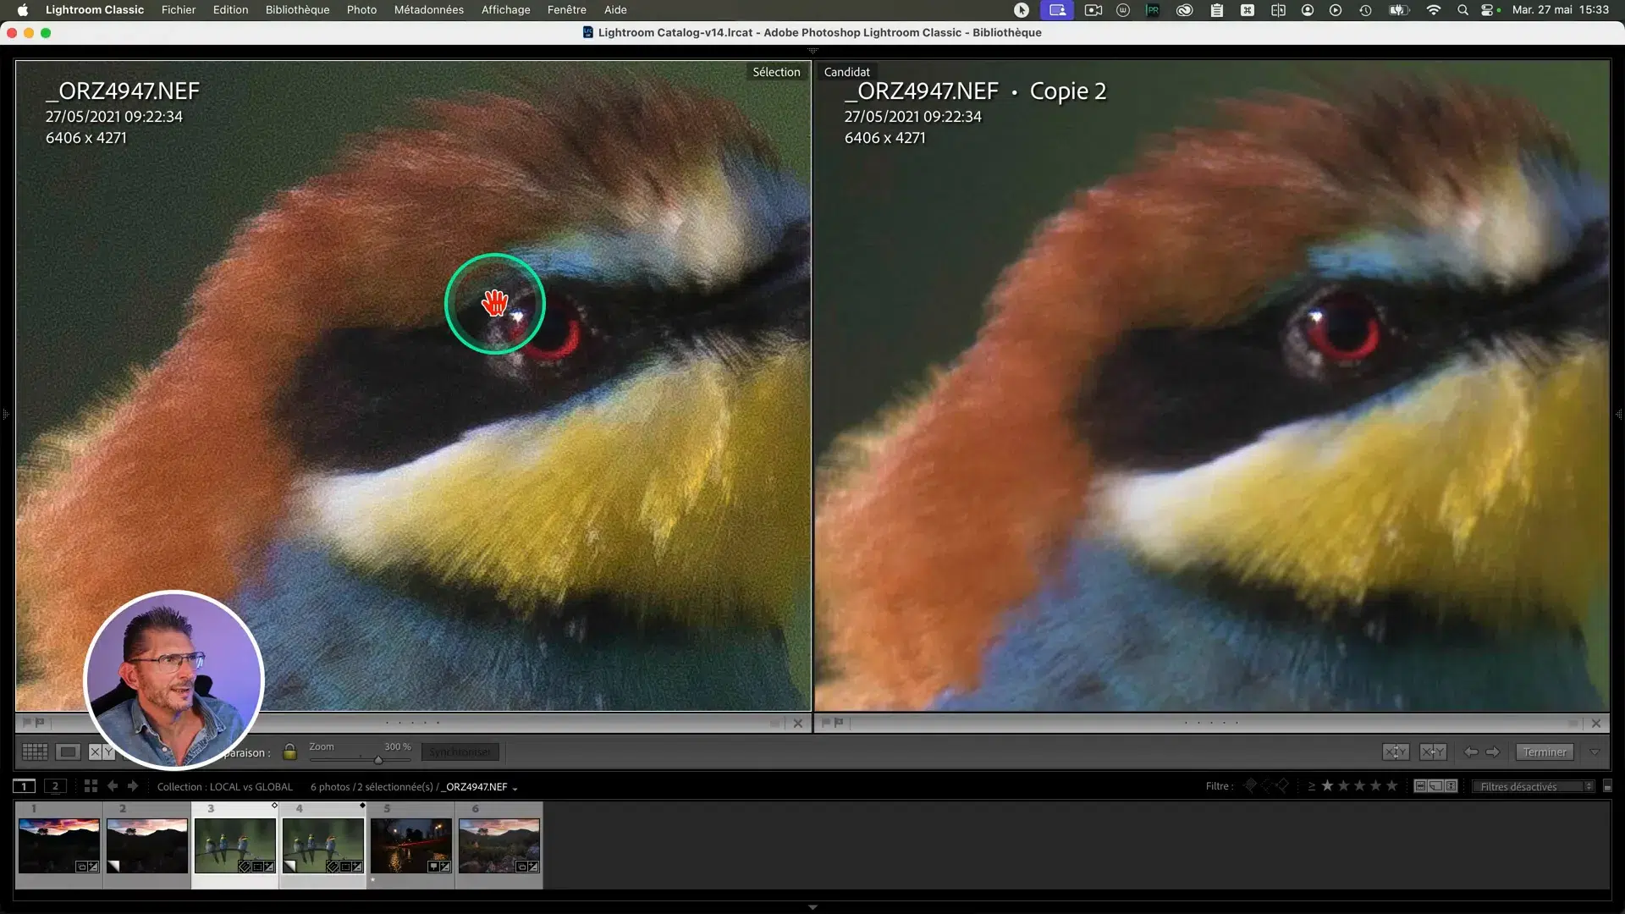Open grid icon in filmstrip header
This screenshot has width=1625, height=914.
pyautogui.click(x=91, y=786)
